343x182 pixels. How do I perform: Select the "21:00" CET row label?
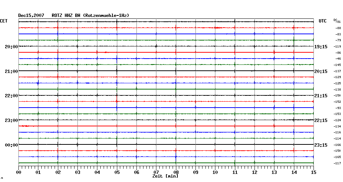pos(11,71)
